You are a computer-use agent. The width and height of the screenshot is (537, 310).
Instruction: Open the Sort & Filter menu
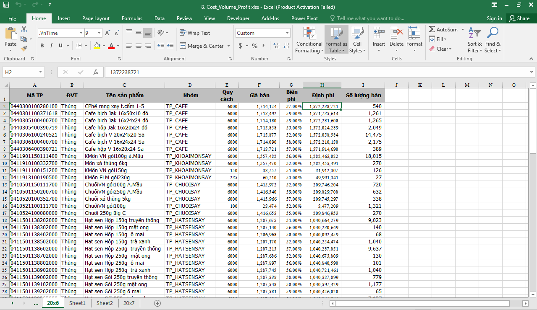tap(475, 40)
